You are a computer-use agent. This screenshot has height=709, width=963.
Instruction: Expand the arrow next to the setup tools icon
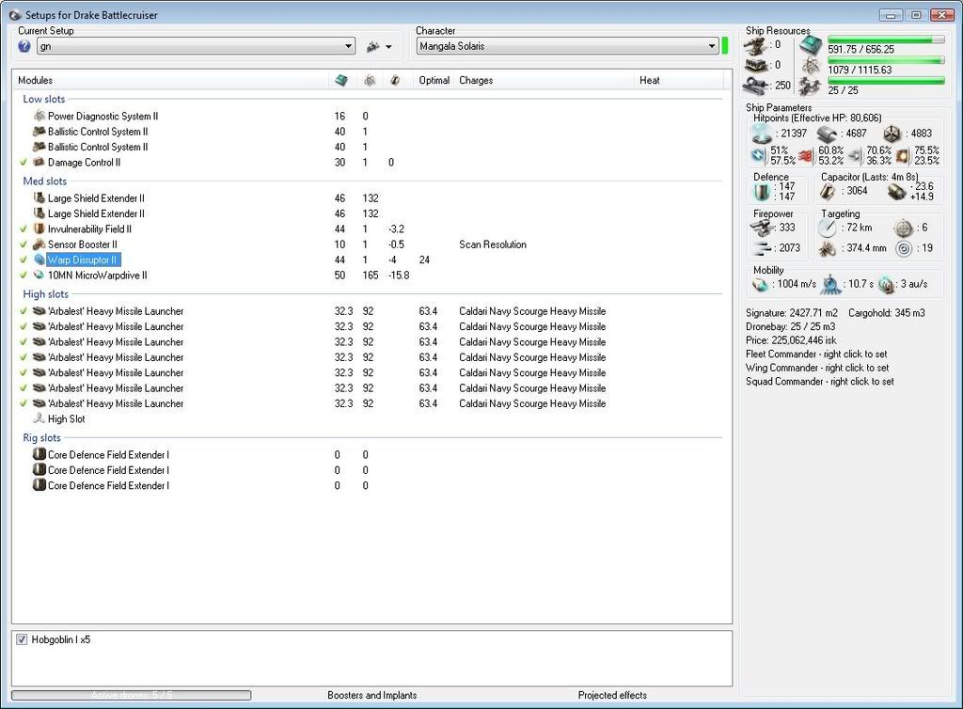click(388, 46)
